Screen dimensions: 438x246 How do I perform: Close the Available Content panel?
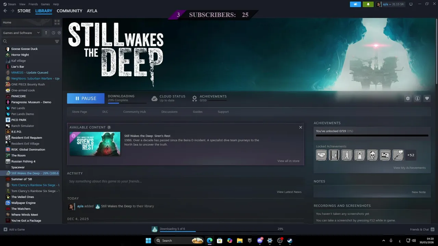tap(300, 127)
